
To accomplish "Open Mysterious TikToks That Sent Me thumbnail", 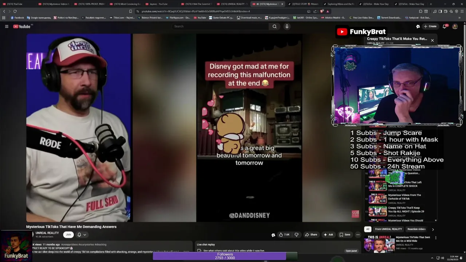I will point(379,244).
